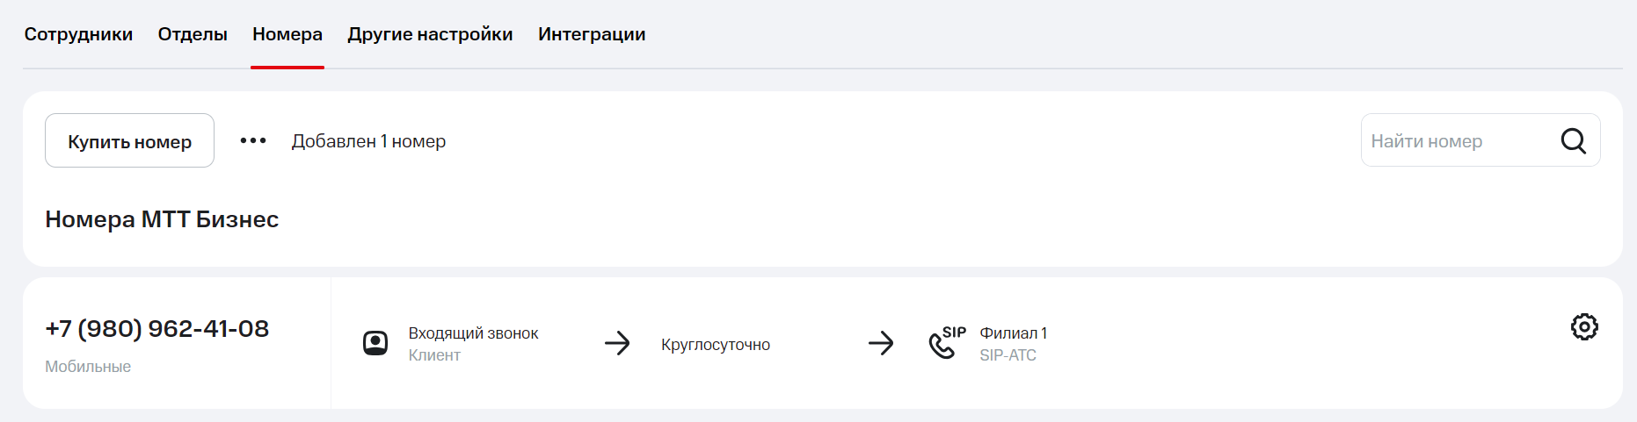
Task: Open number settings gear icon
Action: click(1583, 327)
